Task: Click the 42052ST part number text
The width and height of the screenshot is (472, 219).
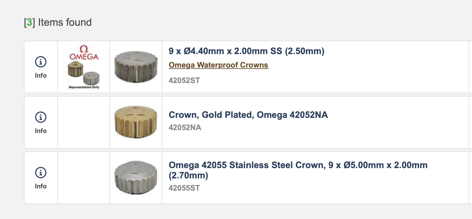Action: tap(184, 80)
